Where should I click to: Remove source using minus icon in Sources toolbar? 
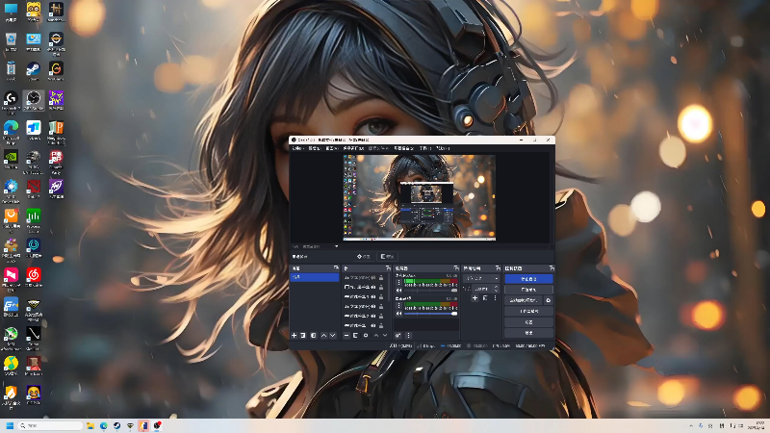pos(346,335)
